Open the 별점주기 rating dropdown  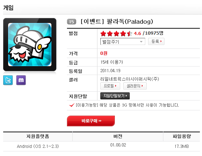[123, 41]
